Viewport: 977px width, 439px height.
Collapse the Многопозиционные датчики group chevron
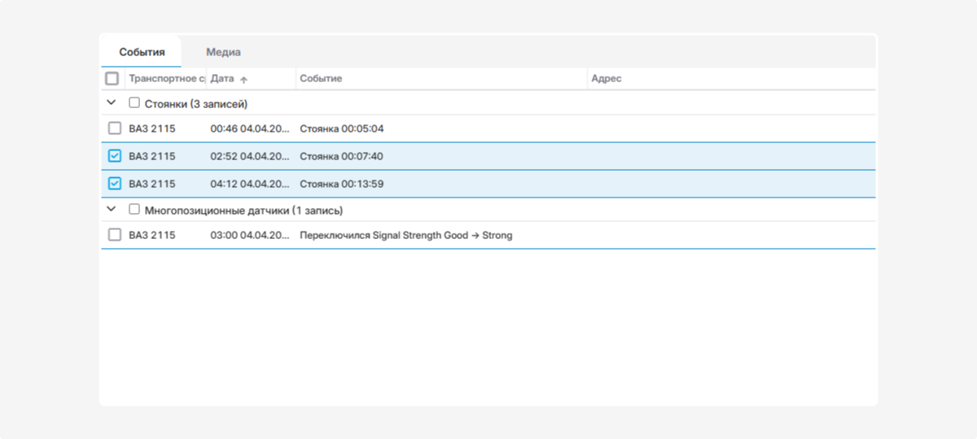[112, 210]
